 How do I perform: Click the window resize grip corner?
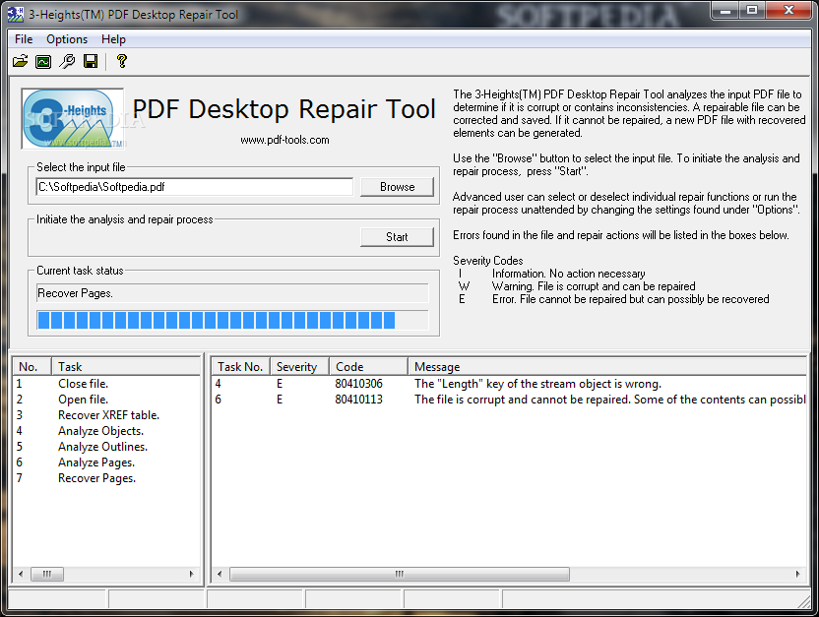point(804,602)
